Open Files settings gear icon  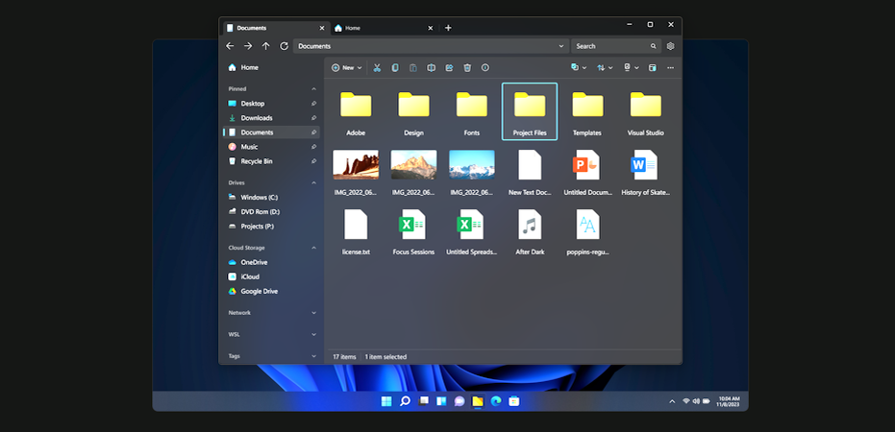pos(671,46)
